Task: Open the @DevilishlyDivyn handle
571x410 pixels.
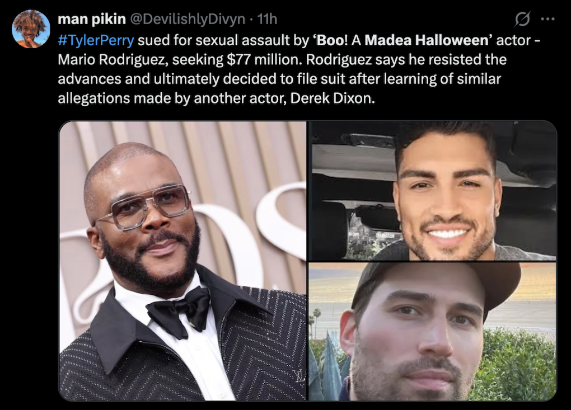Action: pyautogui.click(x=188, y=19)
